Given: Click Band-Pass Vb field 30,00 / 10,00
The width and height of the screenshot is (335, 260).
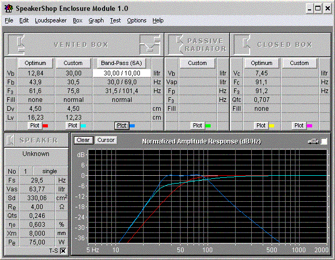Looking at the screenshot, I should pyautogui.click(x=122, y=73).
